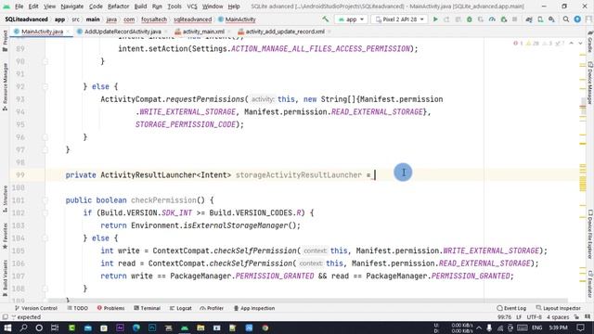Open the blue update notification icon

(x=577, y=19)
